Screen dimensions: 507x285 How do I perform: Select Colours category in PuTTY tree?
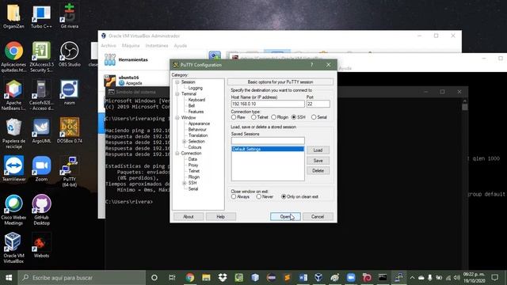[195, 147]
